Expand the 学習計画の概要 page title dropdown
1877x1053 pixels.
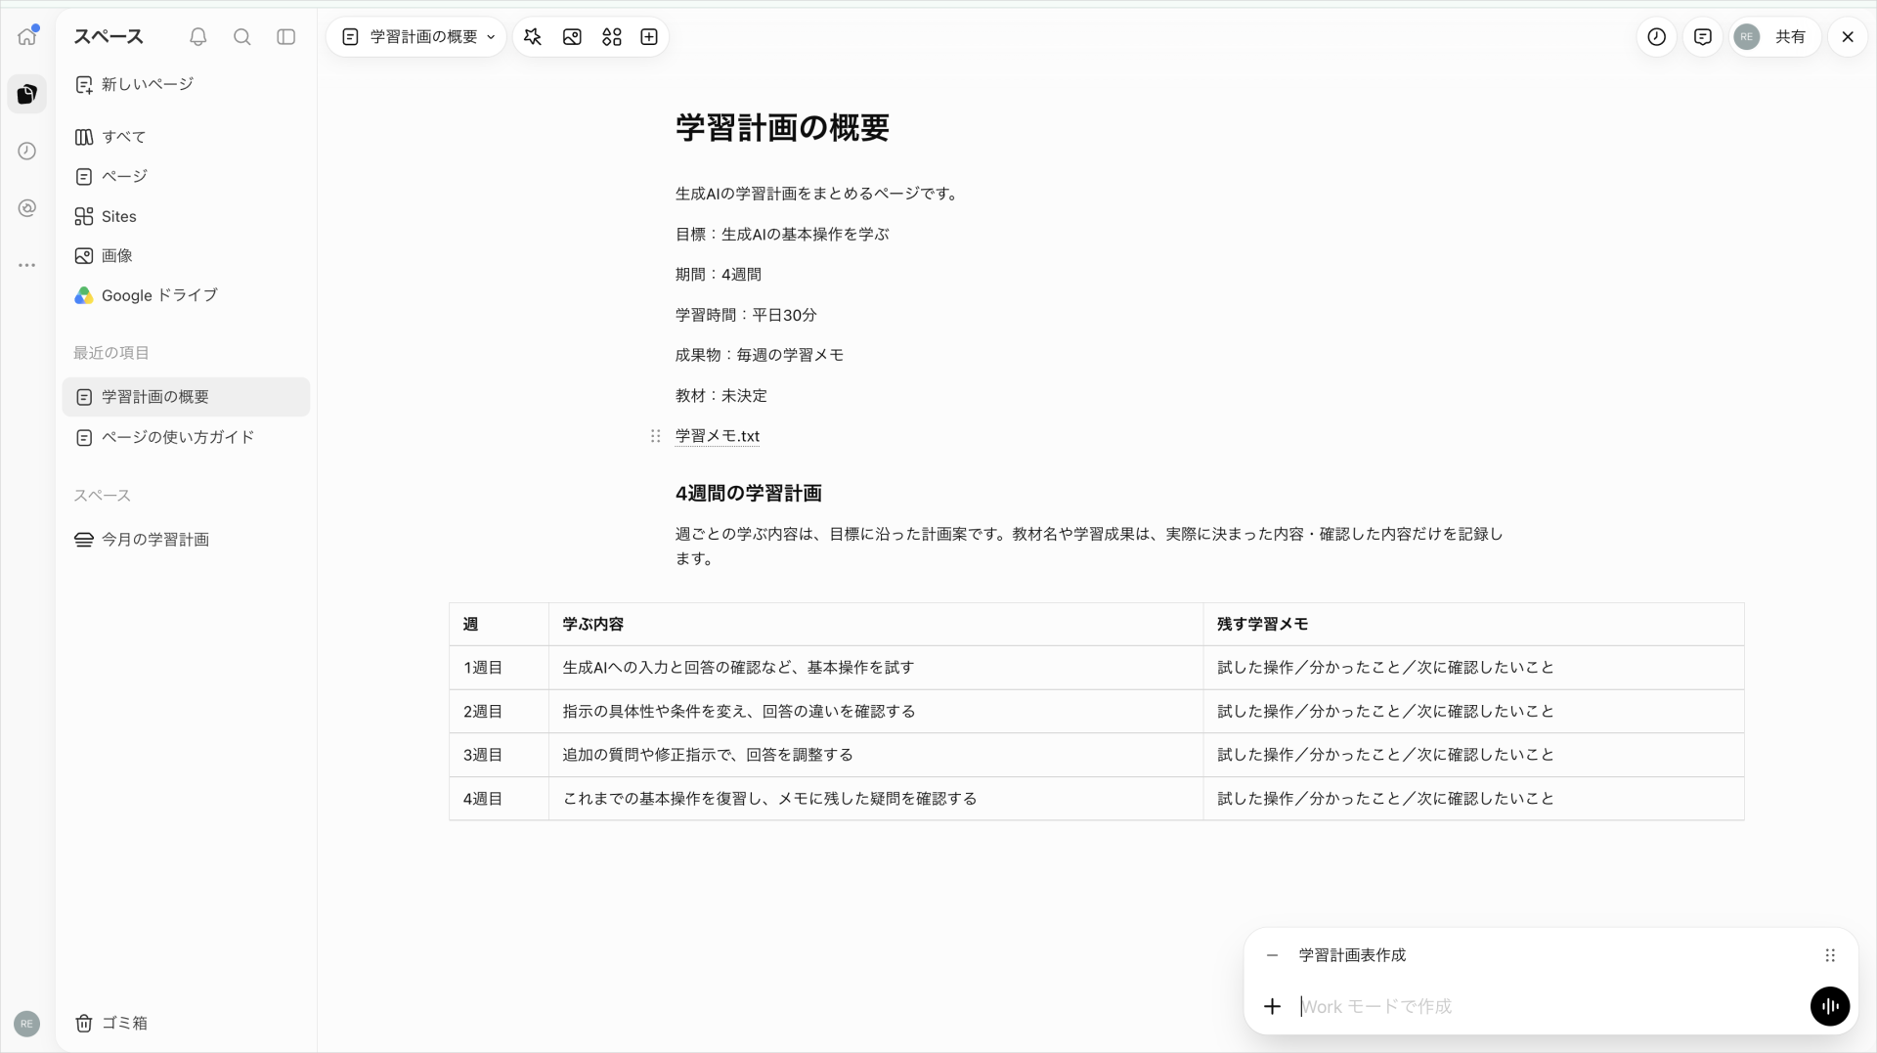(417, 37)
